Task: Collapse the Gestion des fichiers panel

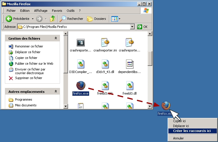Action: coord(56,38)
